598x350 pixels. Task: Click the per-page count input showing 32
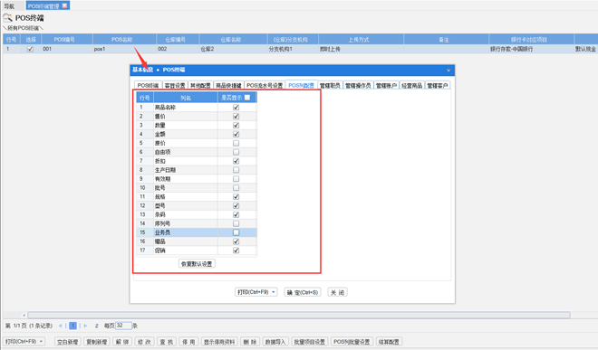[123, 326]
